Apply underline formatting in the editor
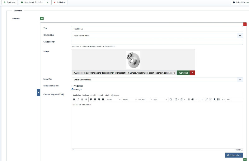 coord(82,99)
